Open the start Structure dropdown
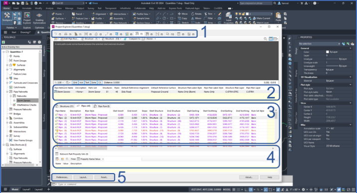The width and height of the screenshot is (357, 193). point(90,39)
